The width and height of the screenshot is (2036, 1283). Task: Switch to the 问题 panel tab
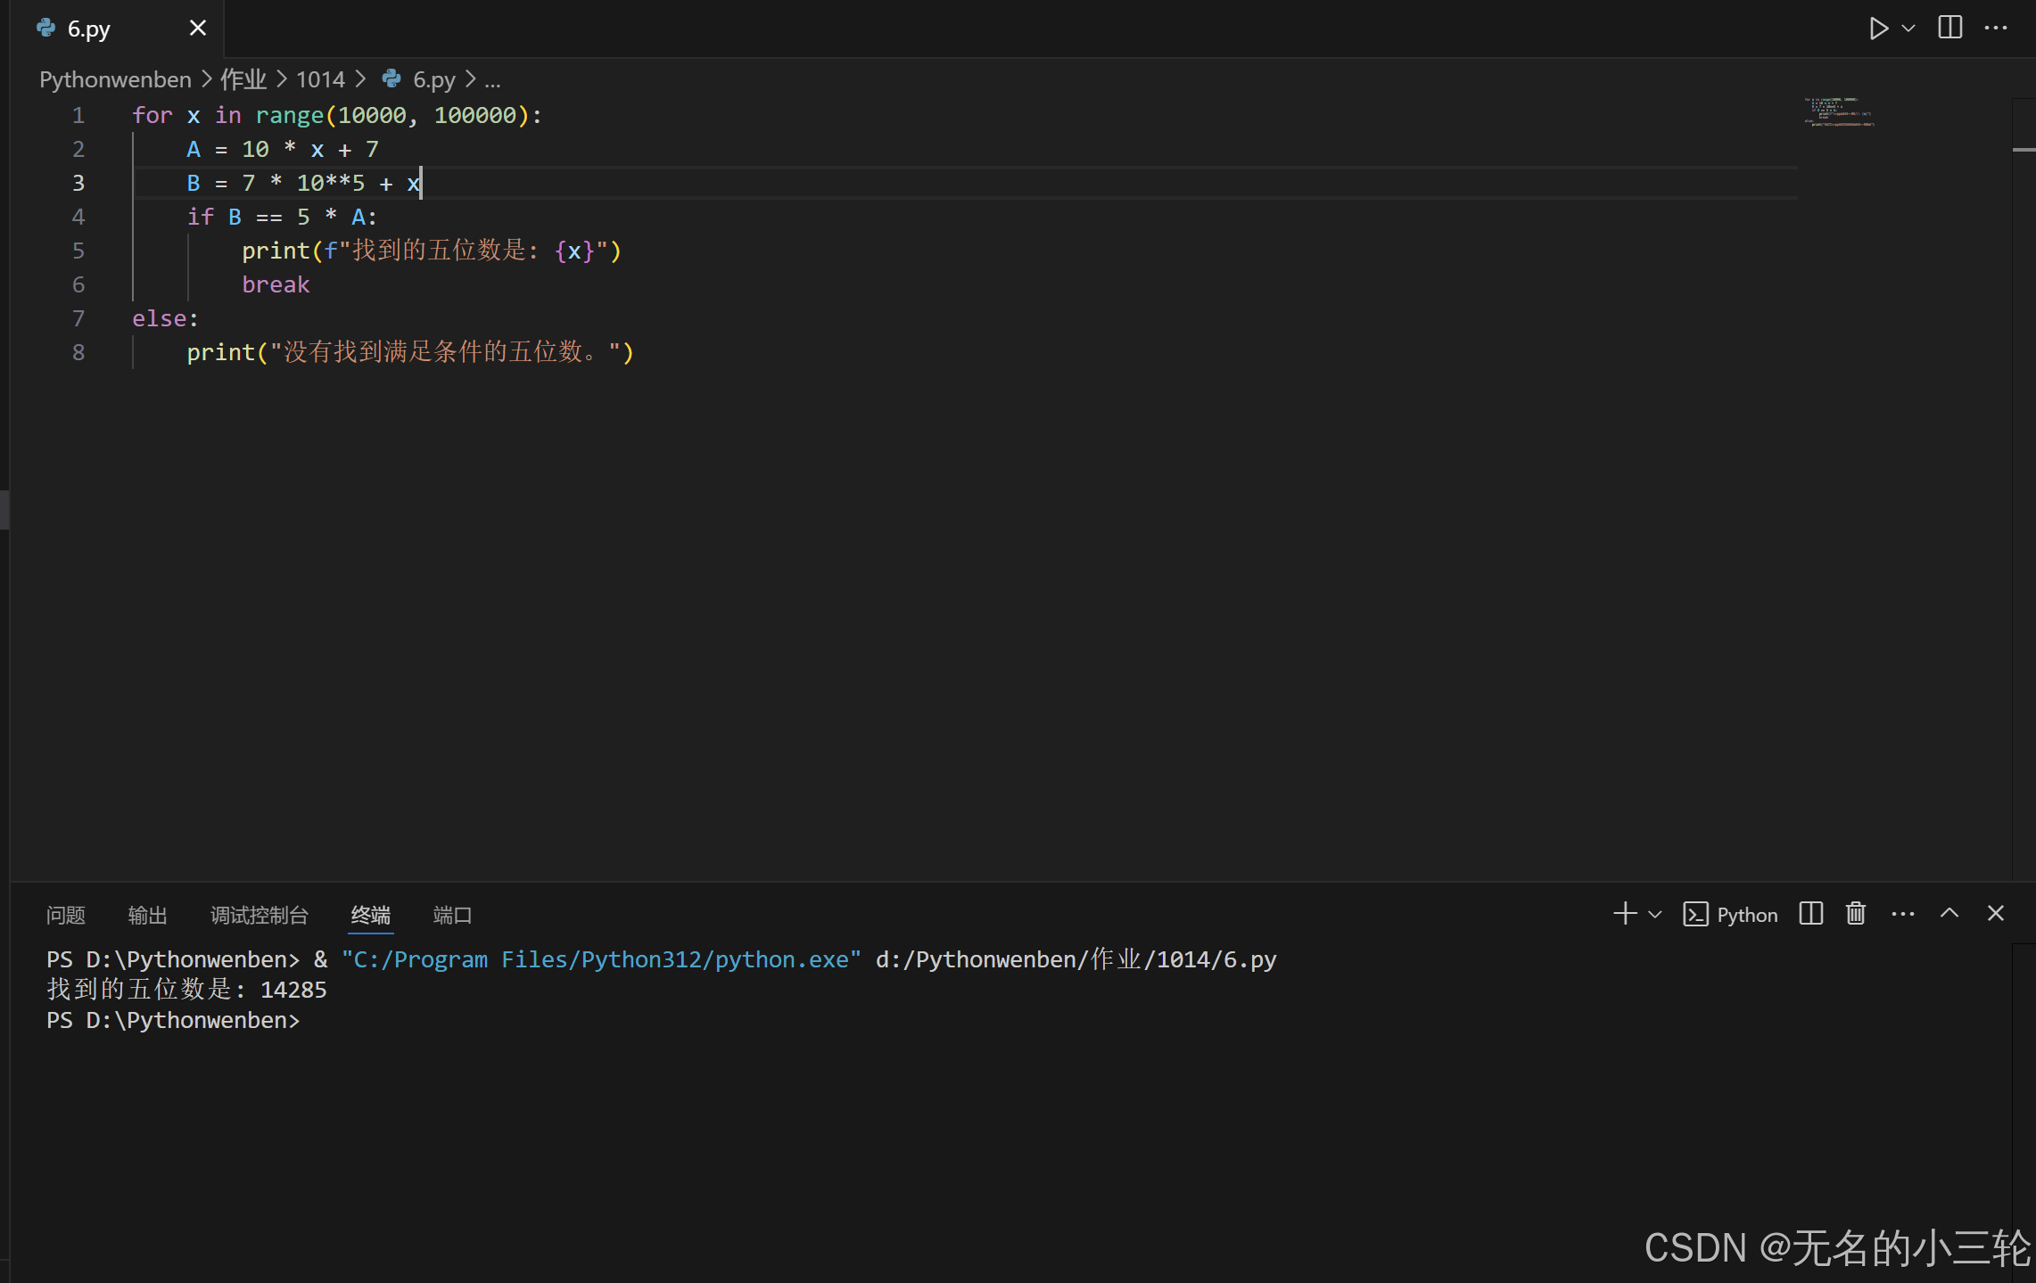pos(66,916)
